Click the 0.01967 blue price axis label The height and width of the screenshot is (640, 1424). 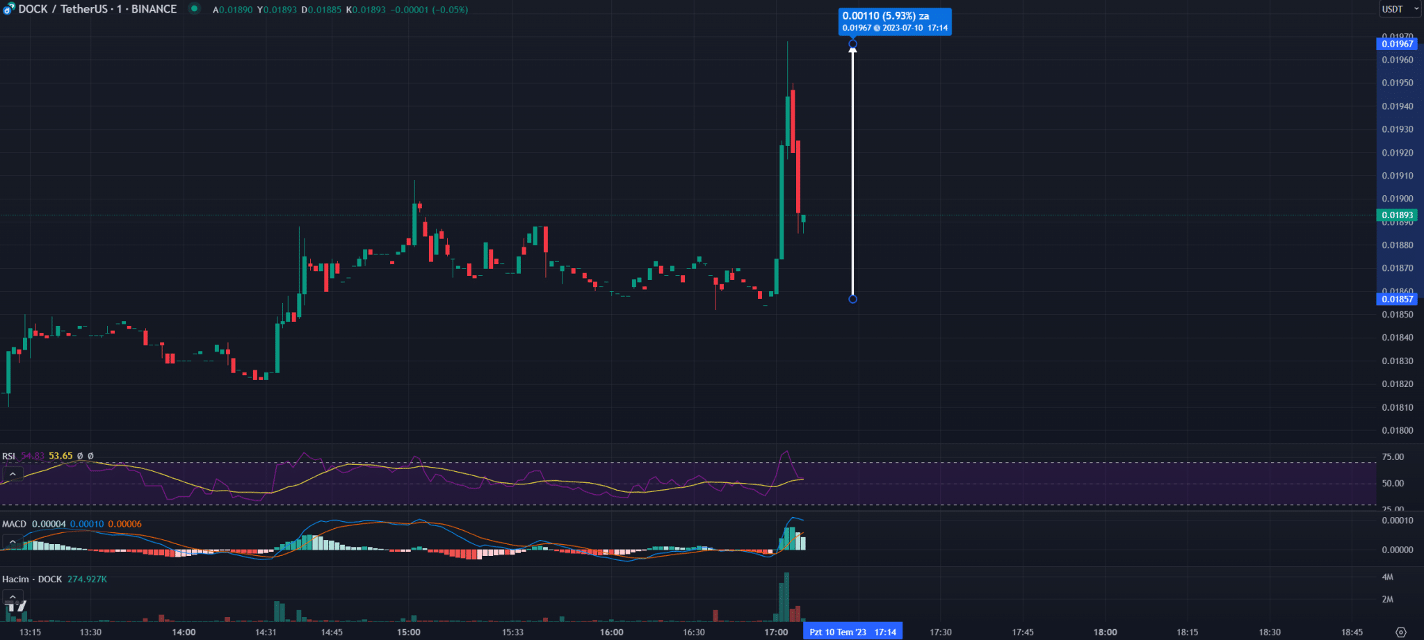pyautogui.click(x=1396, y=44)
